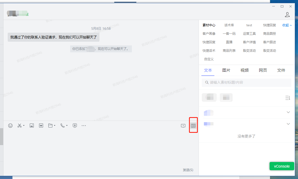Image resolution: width=298 pixels, height=179 pixels.
Task: Click the red packet yen icon
Action: [75, 126]
